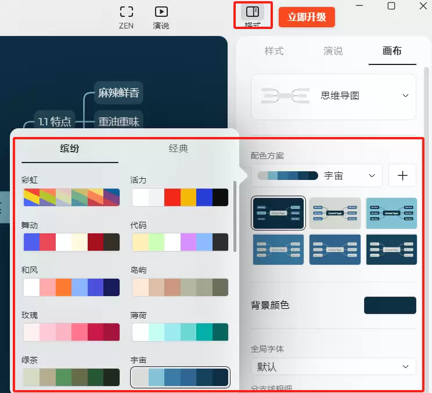The image size is (432, 393).
Task: Choose the 和风 color palette
Action: (71, 287)
